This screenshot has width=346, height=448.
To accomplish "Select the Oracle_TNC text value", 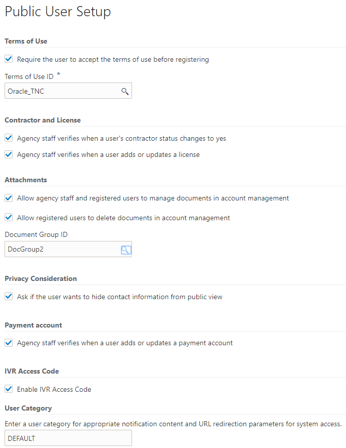I will (x=23, y=91).
